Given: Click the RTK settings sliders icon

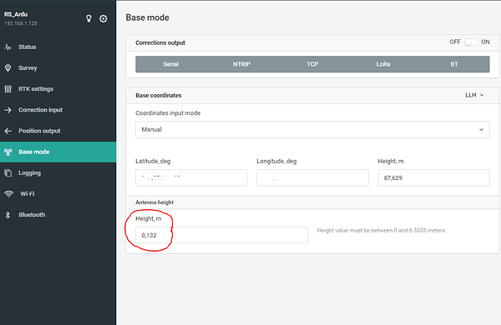Looking at the screenshot, I should (x=8, y=89).
